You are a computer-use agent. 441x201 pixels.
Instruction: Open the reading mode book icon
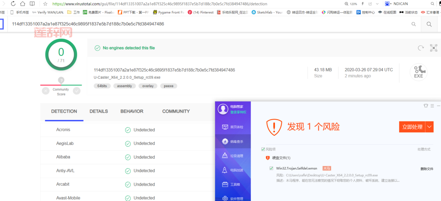click(x=32, y=4)
